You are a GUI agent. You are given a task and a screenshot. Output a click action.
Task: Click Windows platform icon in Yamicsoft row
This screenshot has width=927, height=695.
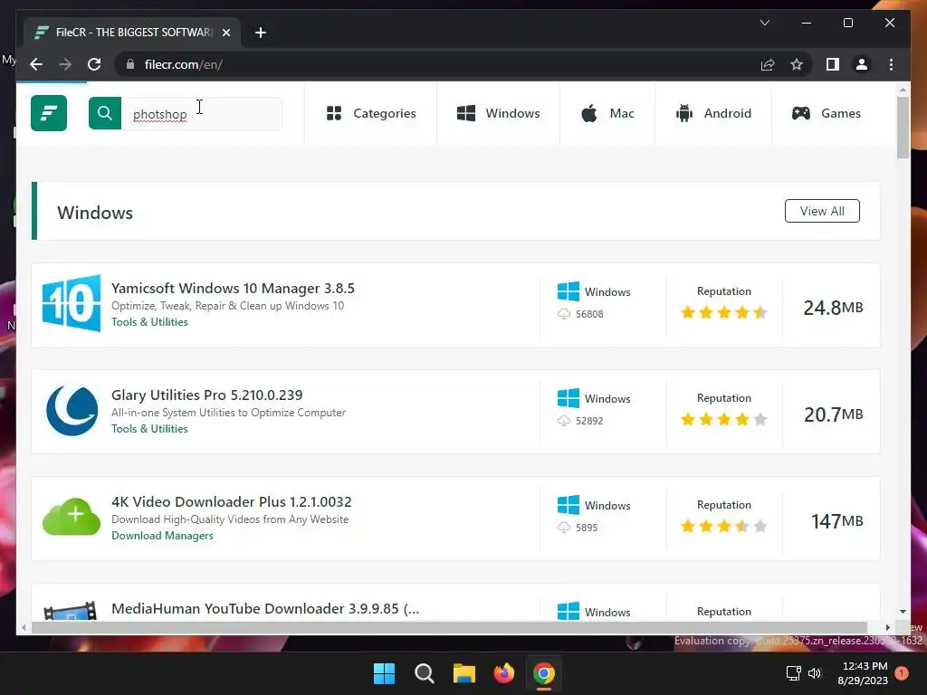tap(569, 291)
